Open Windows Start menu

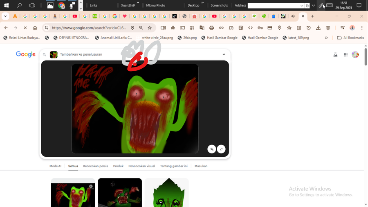pyautogui.click(x=6, y=5)
